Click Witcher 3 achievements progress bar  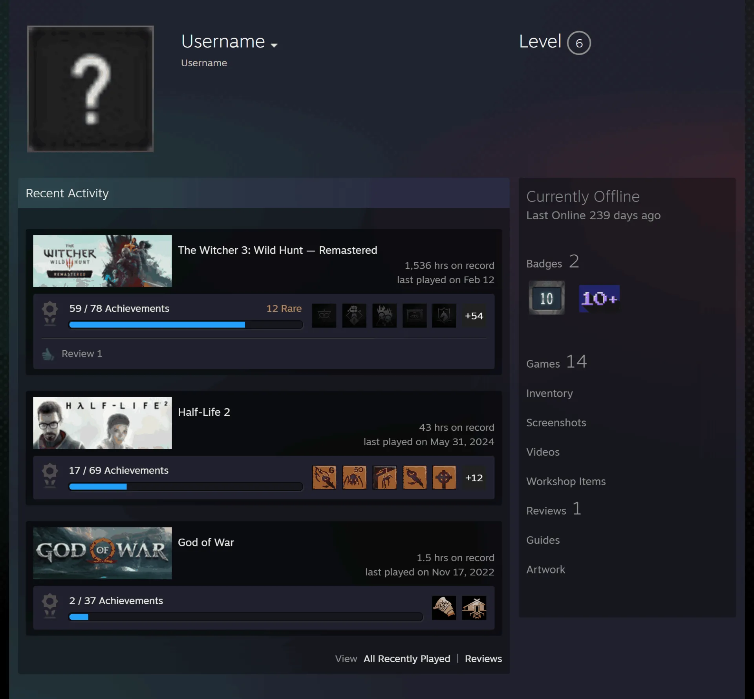186,325
